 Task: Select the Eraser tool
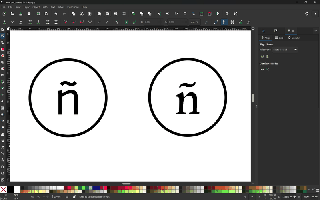2,147
